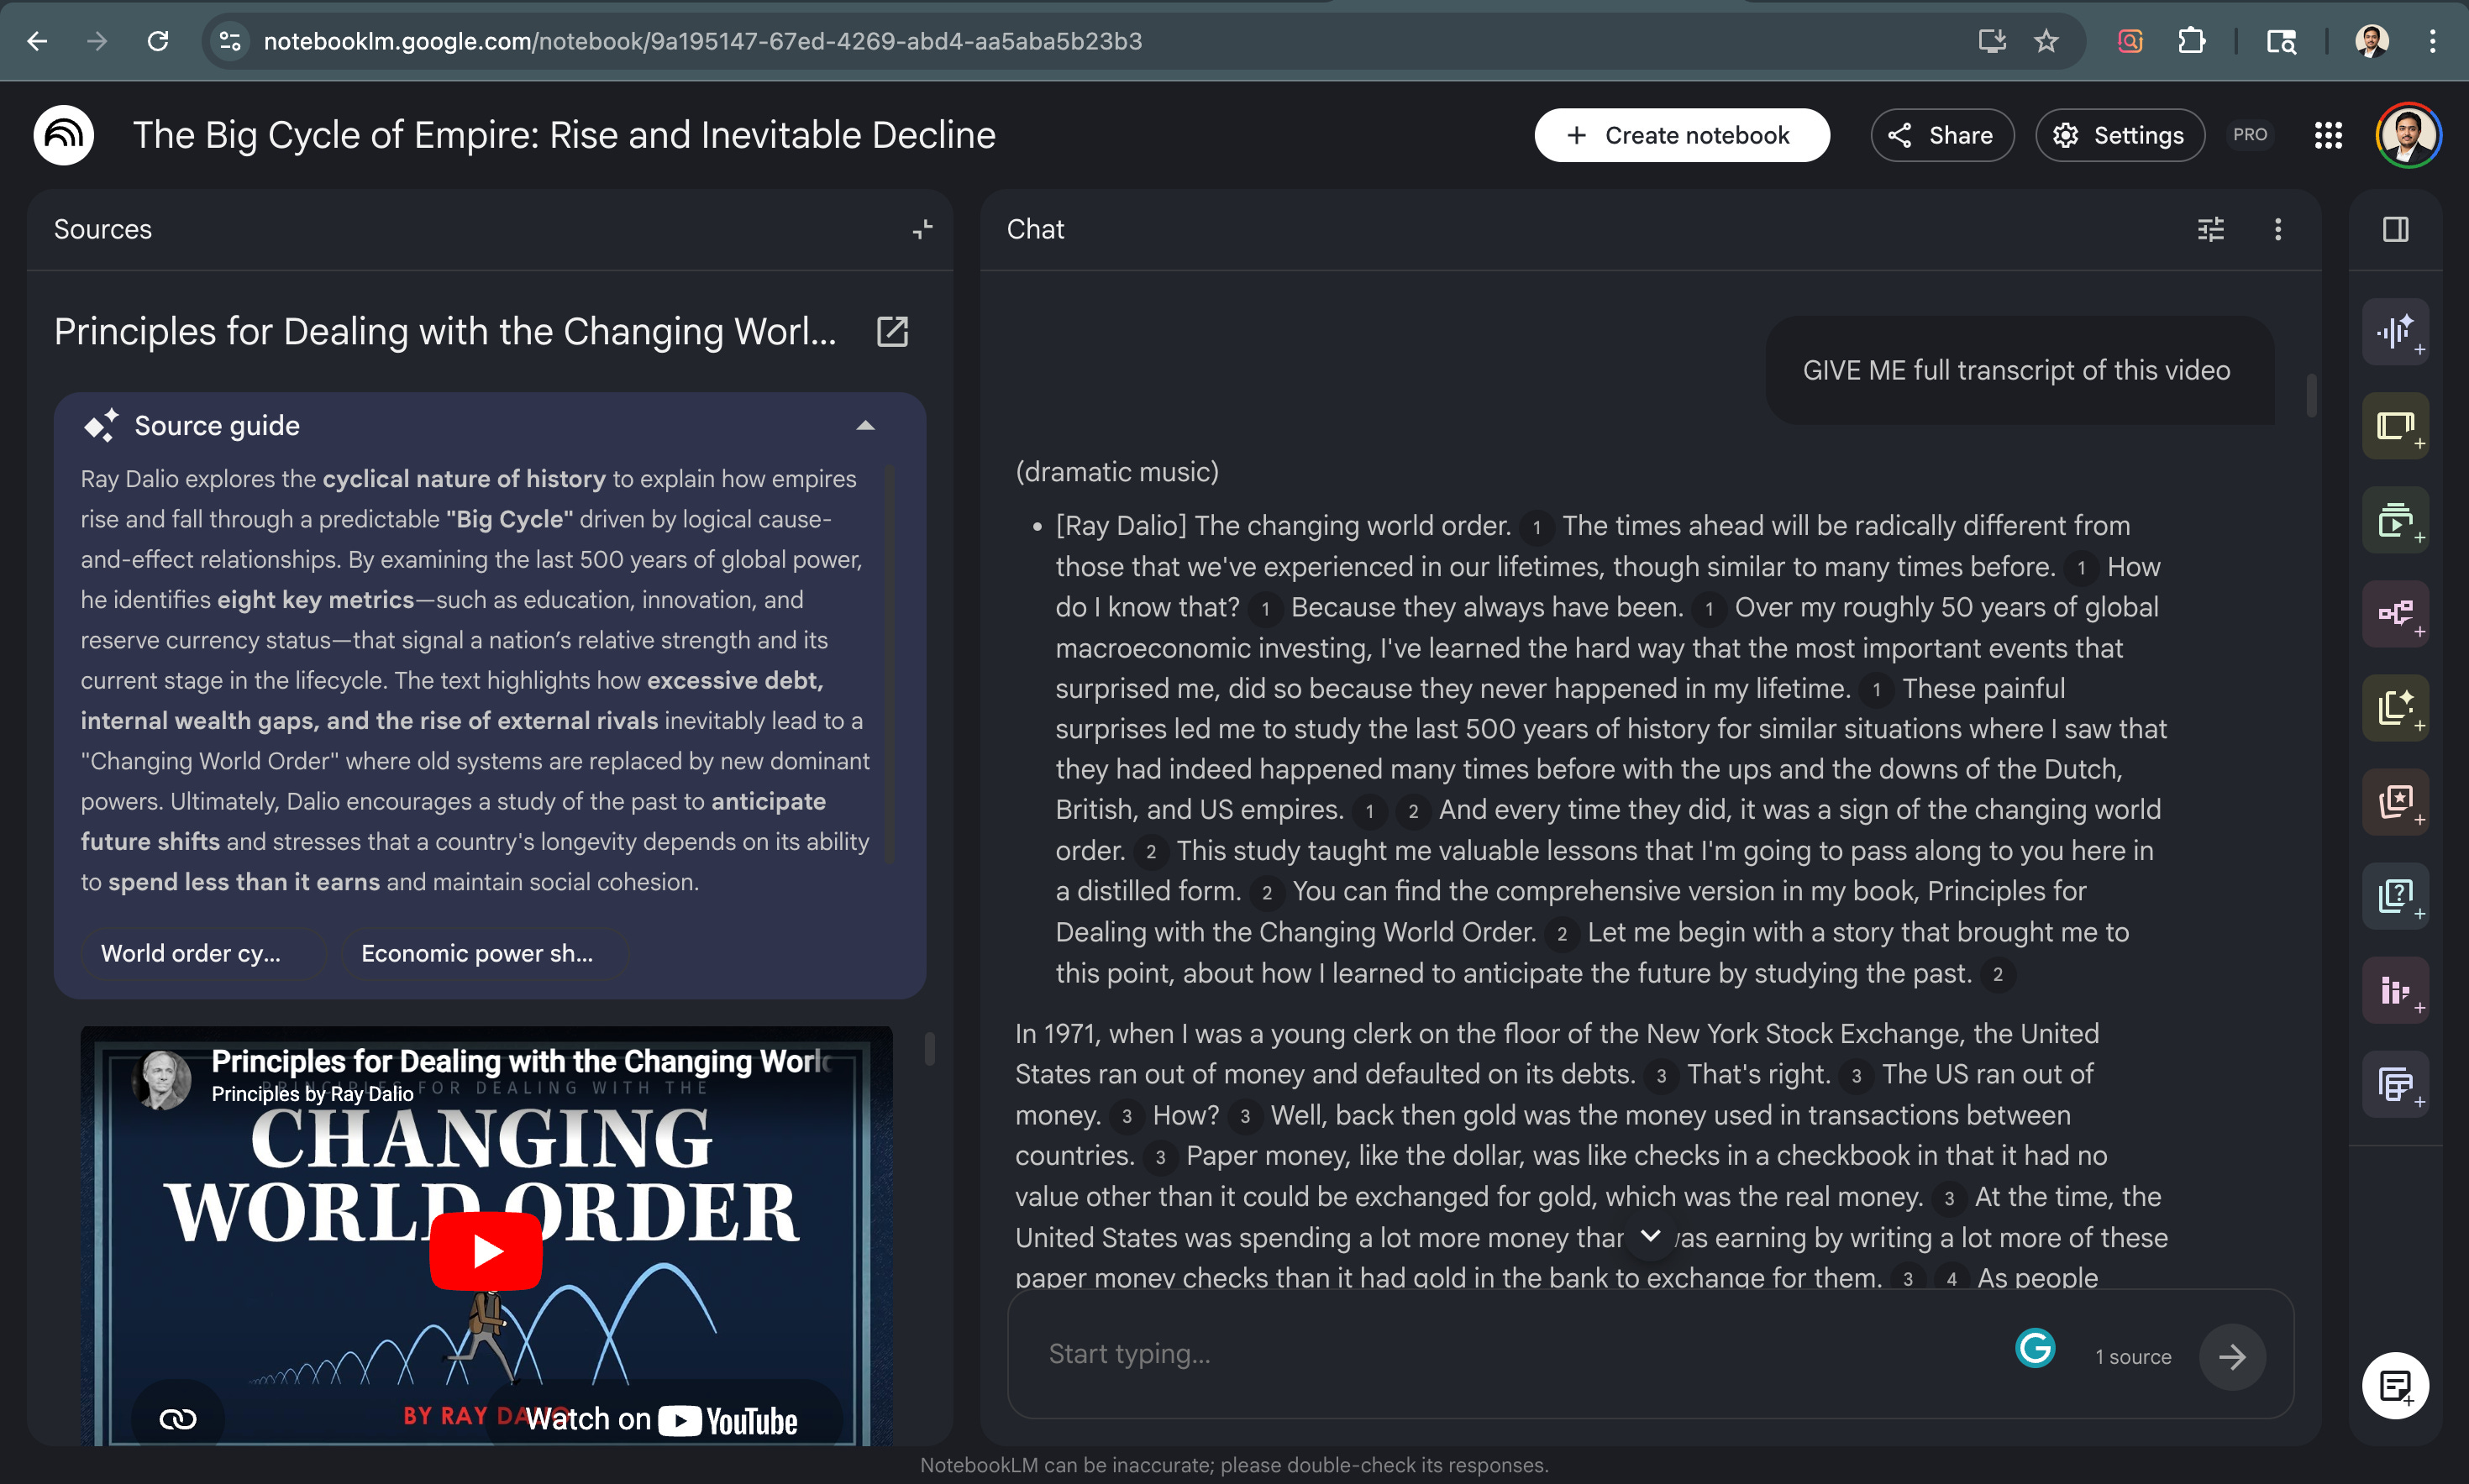Viewport: 2469px width, 1484px height.
Task: Generate a Quiz from the sidebar icon
Action: tap(2396, 895)
